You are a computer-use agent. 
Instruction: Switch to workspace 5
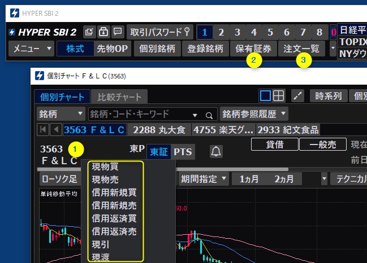(x=270, y=32)
